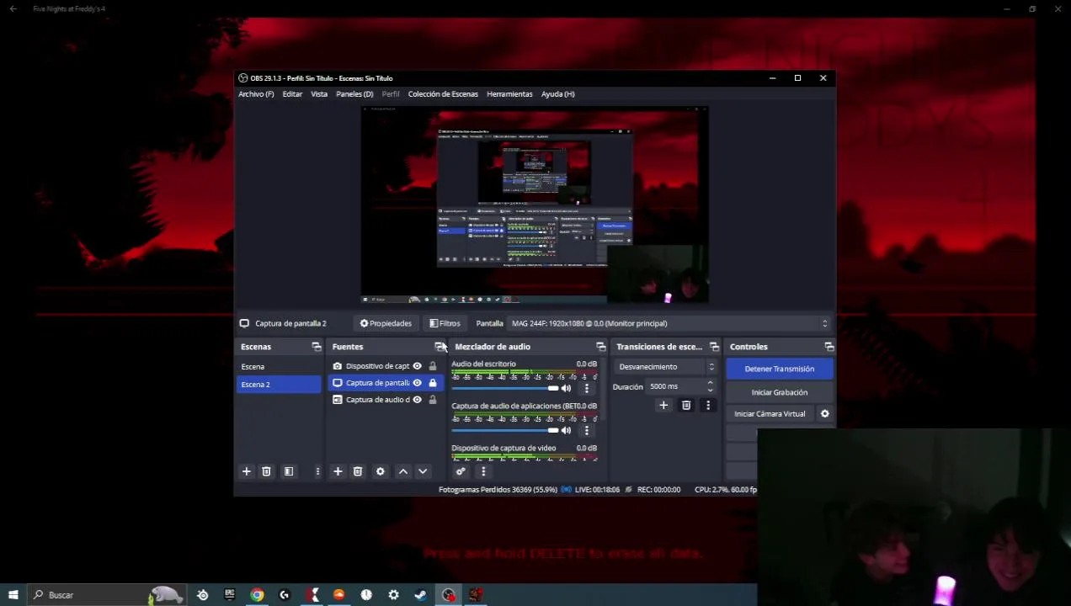Screen dimensions: 1071x606
Task: Open audio mixer three-dot menu at bottom
Action: tap(482, 471)
